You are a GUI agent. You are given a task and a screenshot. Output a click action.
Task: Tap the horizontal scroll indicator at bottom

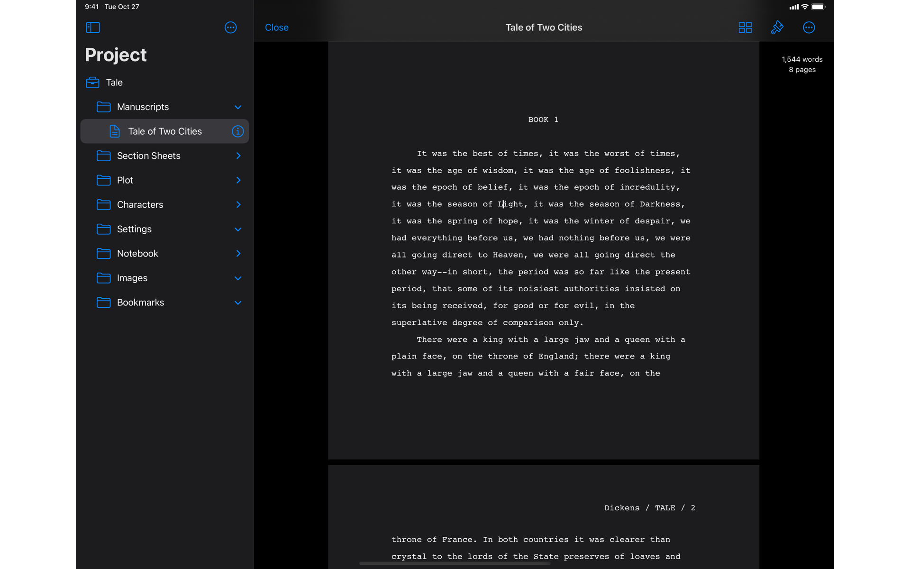(455, 563)
